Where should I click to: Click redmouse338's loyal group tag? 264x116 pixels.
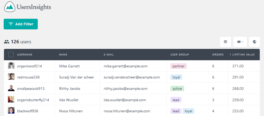point(176,77)
